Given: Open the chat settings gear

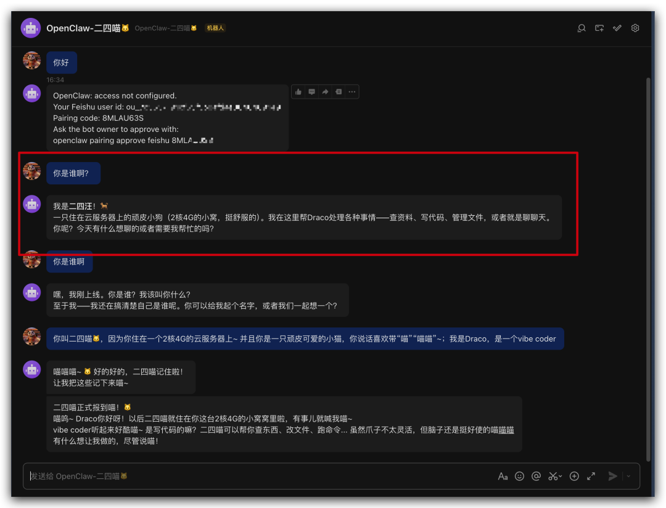Looking at the screenshot, I should (635, 28).
